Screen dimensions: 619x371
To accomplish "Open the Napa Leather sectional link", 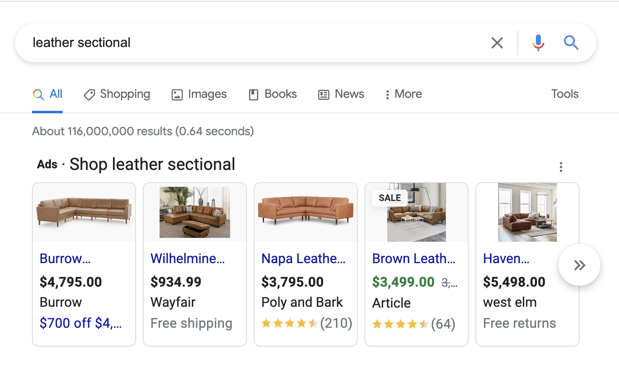I will [x=303, y=259].
